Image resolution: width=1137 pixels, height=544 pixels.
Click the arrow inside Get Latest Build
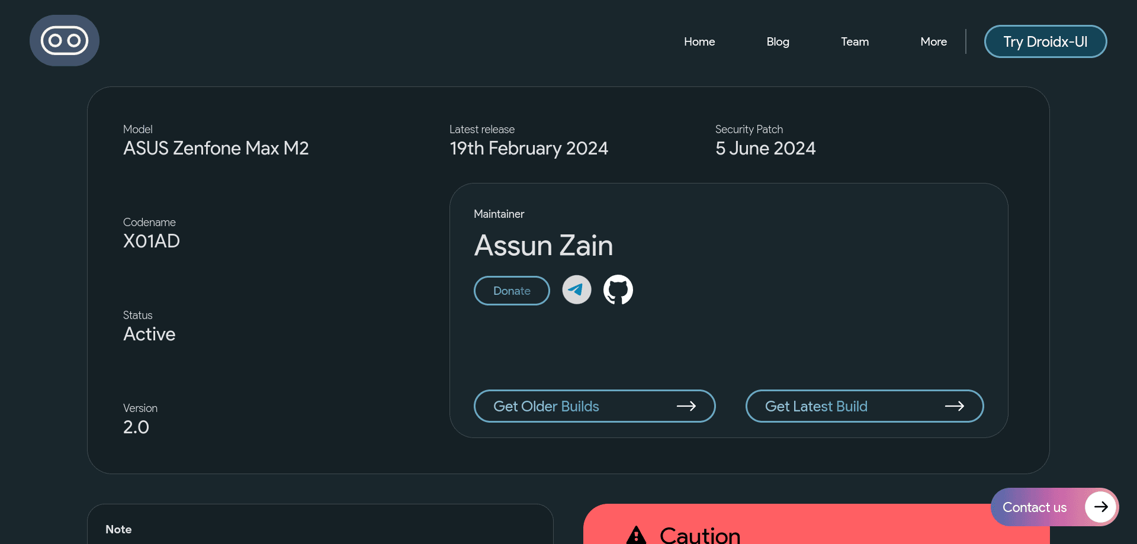point(954,406)
